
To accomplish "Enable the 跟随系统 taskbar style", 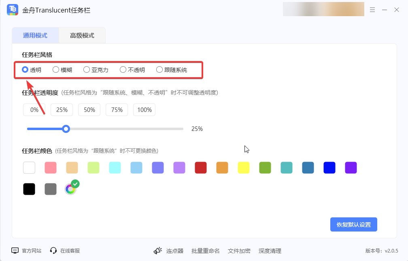I will (159, 69).
